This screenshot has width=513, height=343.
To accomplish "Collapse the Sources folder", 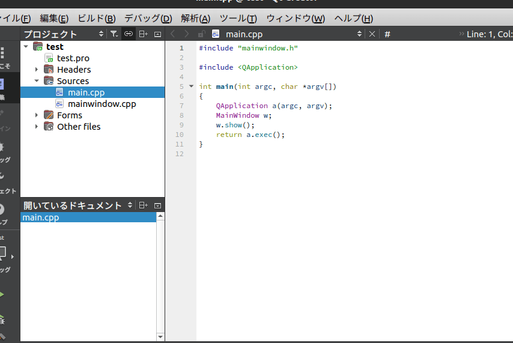I will [37, 81].
